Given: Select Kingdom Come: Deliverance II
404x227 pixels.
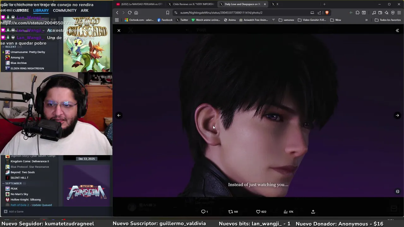Looking at the screenshot, I should [30, 161].
